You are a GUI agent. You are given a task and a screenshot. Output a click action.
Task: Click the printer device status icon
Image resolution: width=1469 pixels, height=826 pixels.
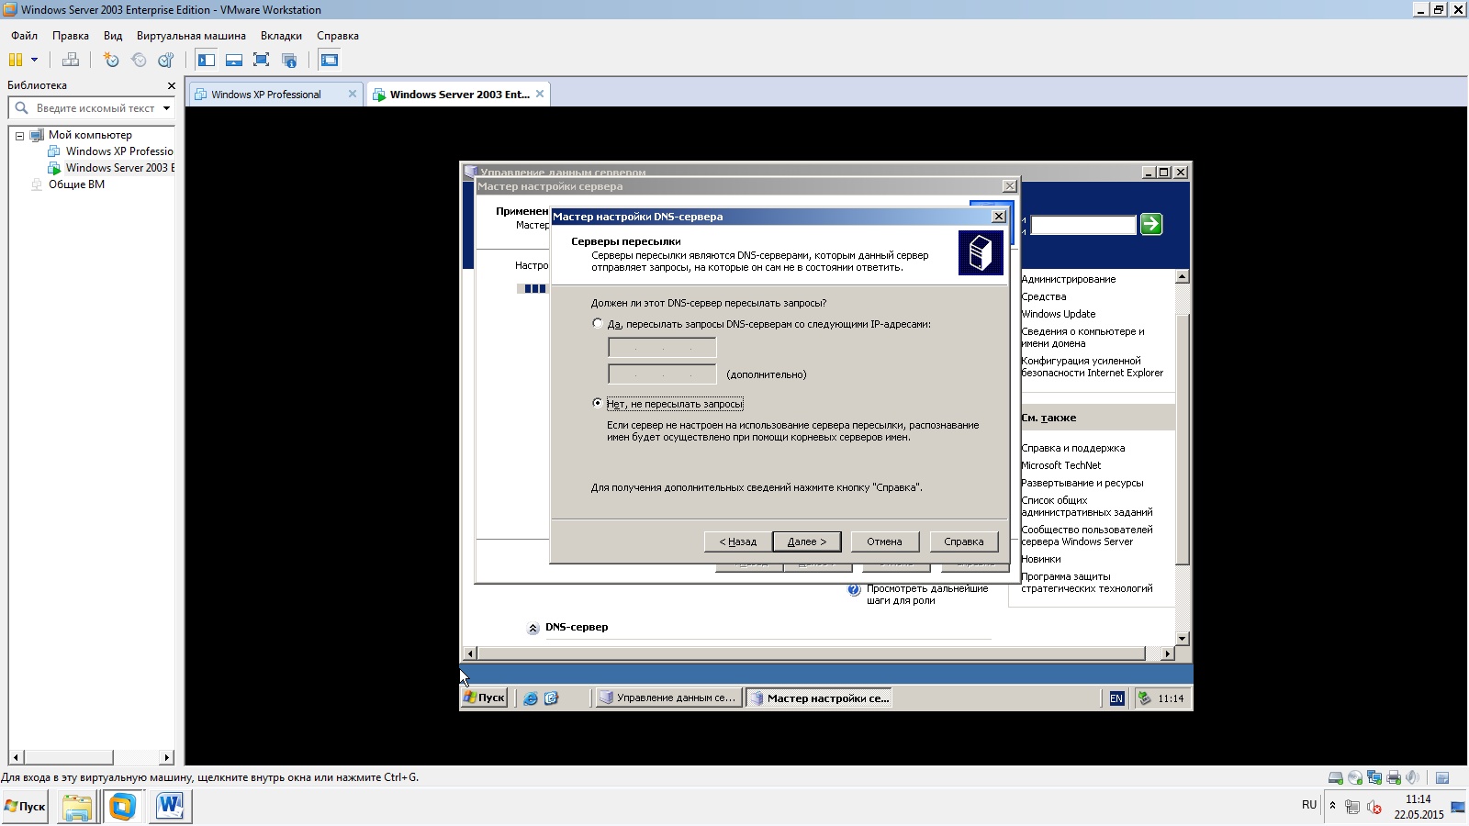pos(1394,777)
